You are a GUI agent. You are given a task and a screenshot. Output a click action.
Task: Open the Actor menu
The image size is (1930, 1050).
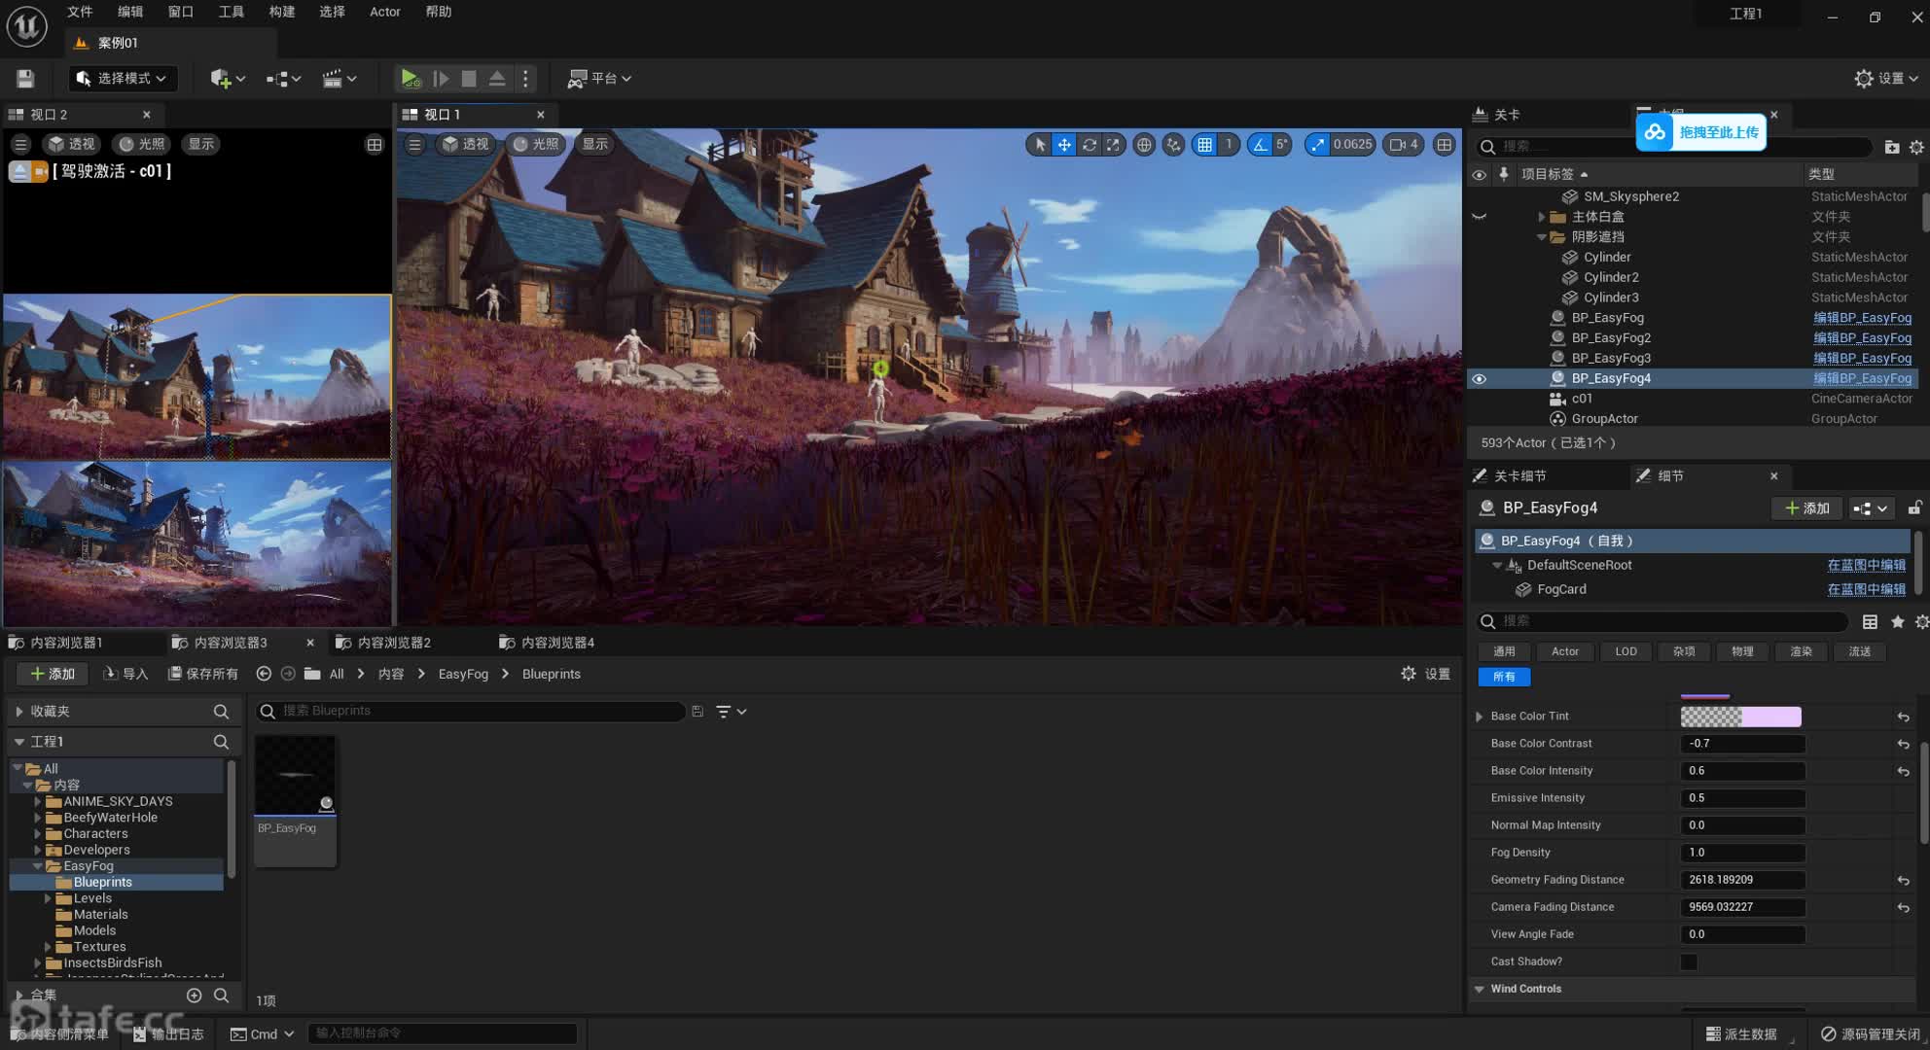pyautogui.click(x=385, y=12)
